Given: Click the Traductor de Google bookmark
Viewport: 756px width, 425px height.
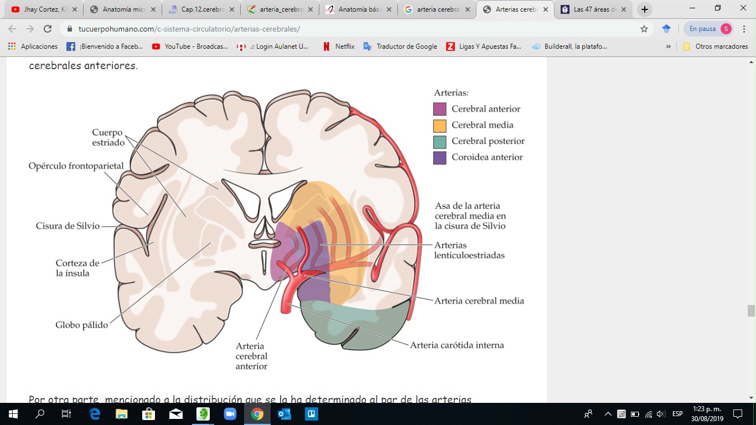Looking at the screenshot, I should pyautogui.click(x=400, y=46).
